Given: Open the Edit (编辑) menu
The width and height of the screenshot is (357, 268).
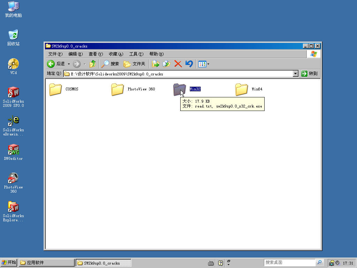Looking at the screenshot, I should [x=76, y=54].
